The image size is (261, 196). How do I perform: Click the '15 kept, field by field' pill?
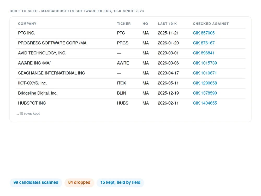(x=120, y=182)
